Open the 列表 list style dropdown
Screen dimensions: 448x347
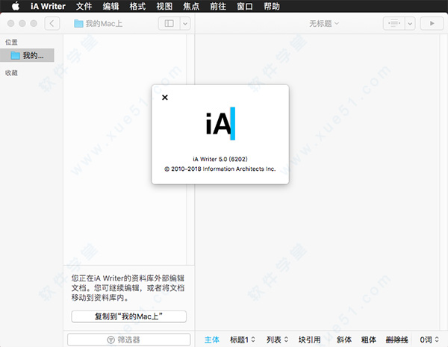coord(277,340)
